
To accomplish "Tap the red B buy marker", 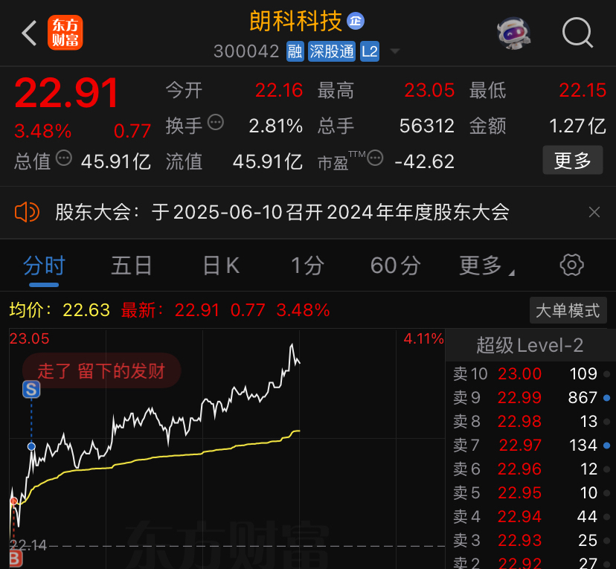I will 16,559.
